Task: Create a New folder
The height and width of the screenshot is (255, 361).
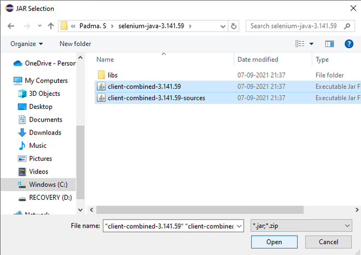Action: (x=75, y=44)
